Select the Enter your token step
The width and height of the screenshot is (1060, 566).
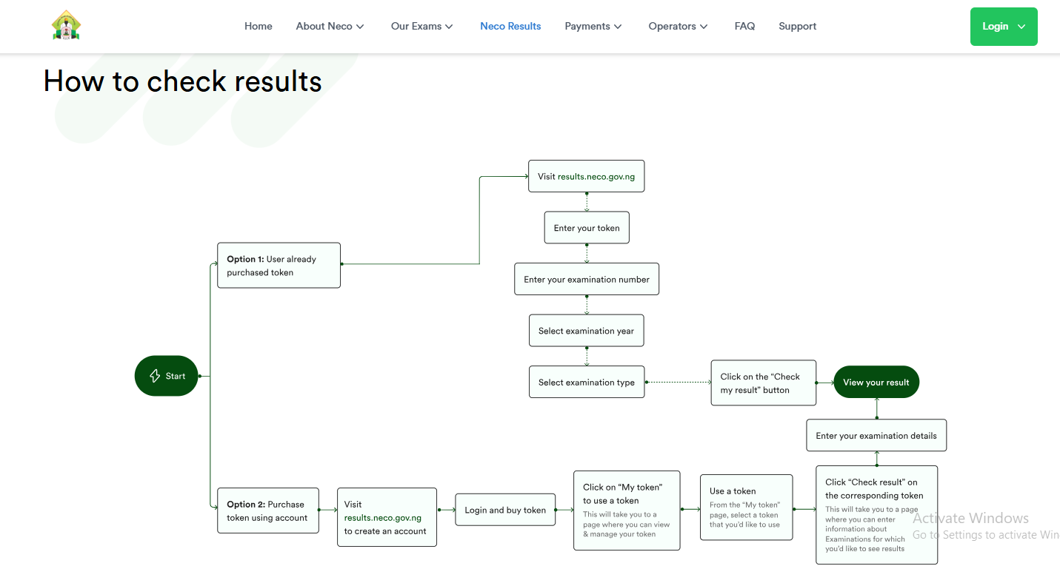tap(586, 227)
